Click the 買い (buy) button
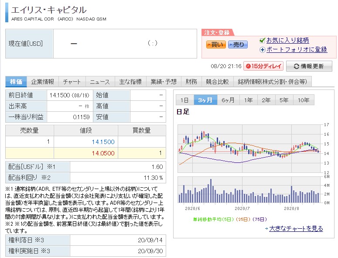Image resolution: width=338 pixels, height=258 pixels. pos(216,45)
